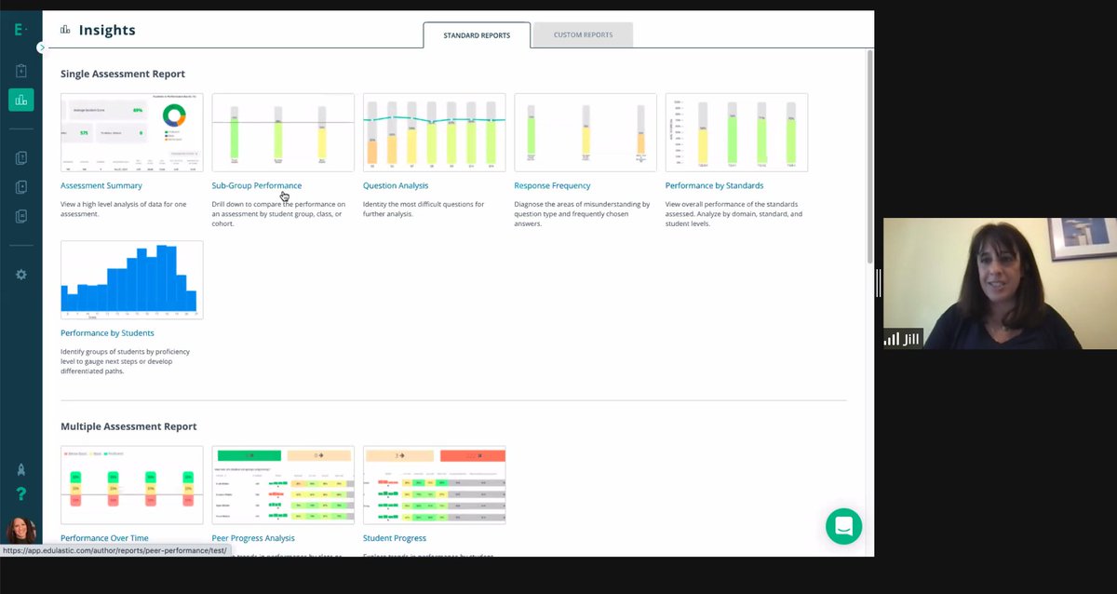1117x594 pixels.
Task: Expand the sidebar with the arrow toggle
Action: 41,47
